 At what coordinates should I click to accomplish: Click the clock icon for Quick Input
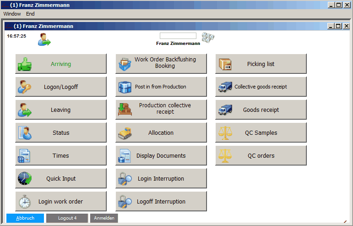click(x=25, y=179)
